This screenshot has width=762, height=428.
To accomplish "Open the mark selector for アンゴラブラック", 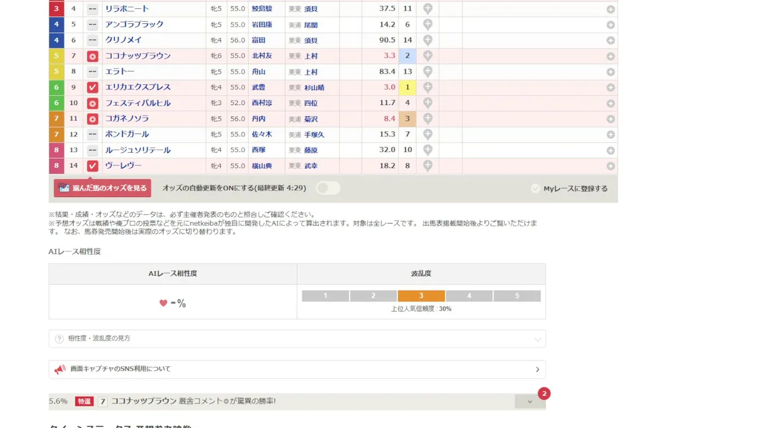I will point(92,24).
